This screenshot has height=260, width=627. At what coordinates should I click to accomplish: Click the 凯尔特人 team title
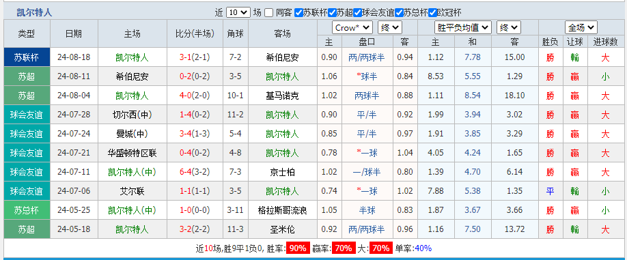pos(34,13)
